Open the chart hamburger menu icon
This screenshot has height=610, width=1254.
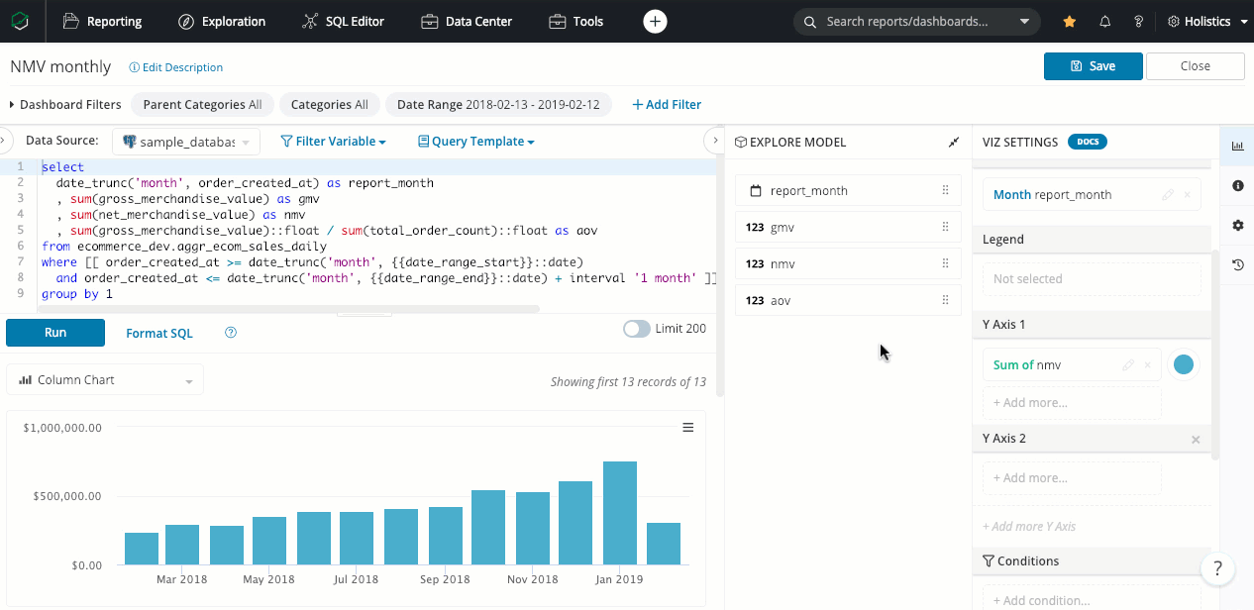[x=687, y=428]
